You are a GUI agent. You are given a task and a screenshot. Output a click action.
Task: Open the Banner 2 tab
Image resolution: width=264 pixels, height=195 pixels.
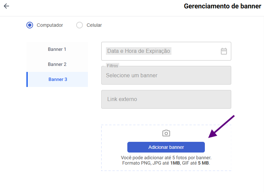[x=57, y=64]
